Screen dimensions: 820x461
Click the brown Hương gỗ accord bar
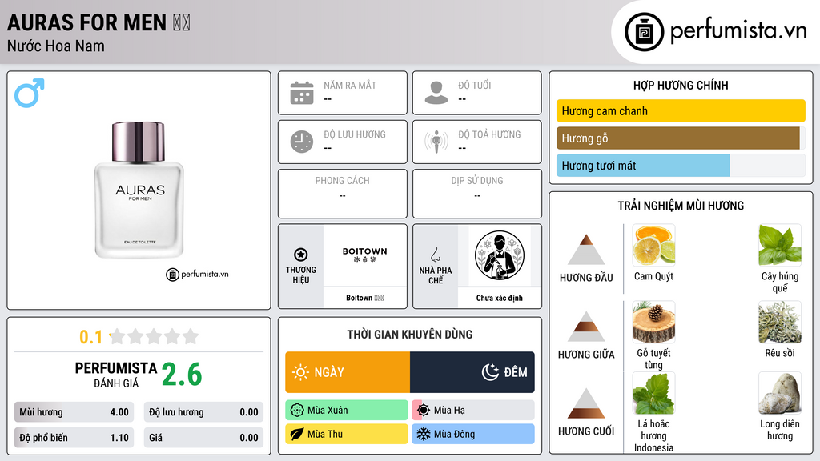[x=678, y=138]
